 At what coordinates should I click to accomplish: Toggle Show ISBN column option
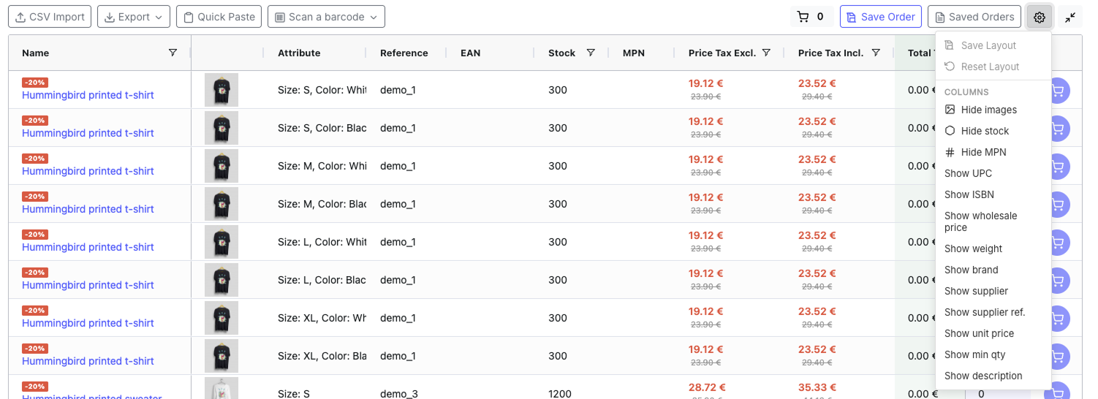pos(993,194)
